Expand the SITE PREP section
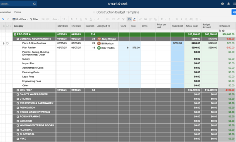The height and width of the screenshot is (142, 236). point(18,90)
